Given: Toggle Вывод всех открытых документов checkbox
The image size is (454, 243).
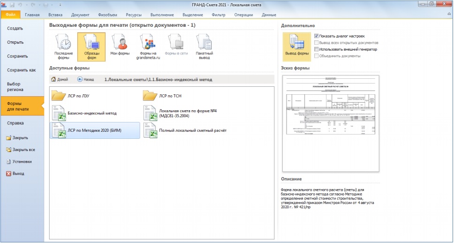Looking at the screenshot, I should (x=317, y=43).
